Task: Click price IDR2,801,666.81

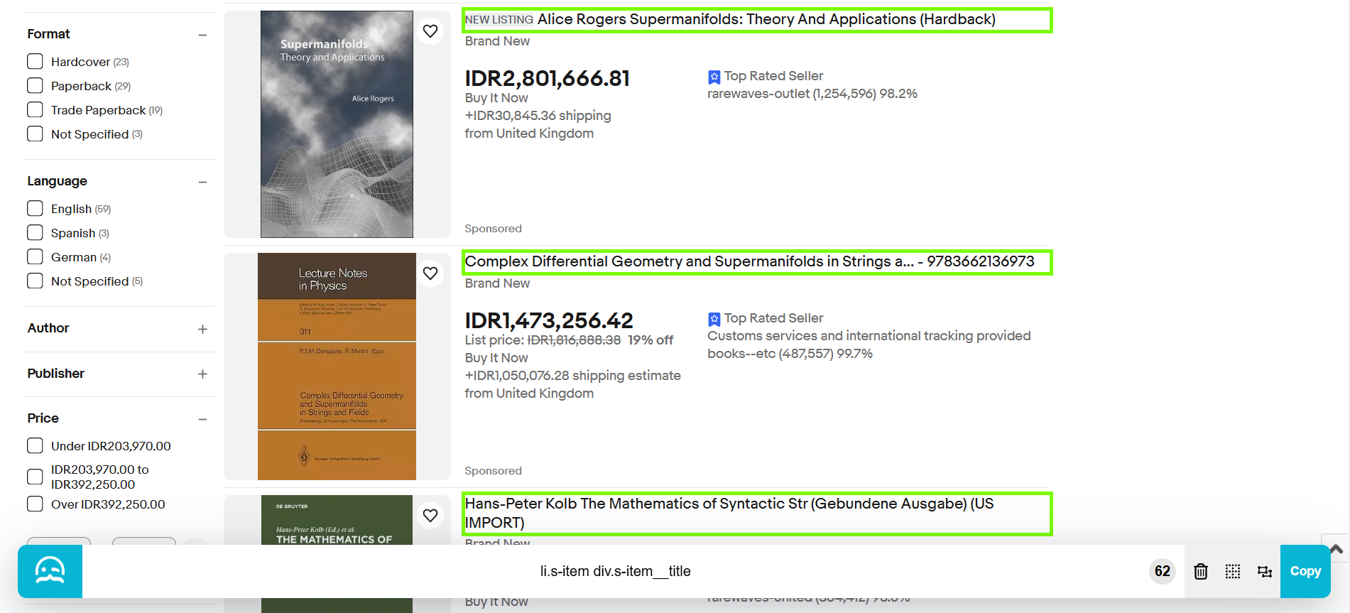Action: [x=548, y=78]
